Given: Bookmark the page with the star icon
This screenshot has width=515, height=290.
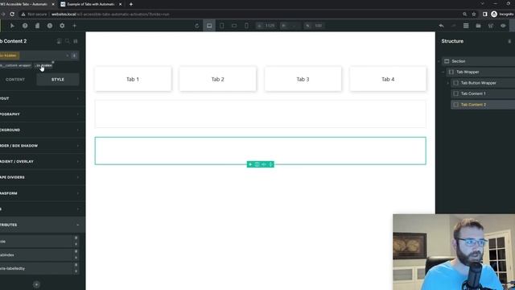Looking at the screenshot, I should point(474,14).
